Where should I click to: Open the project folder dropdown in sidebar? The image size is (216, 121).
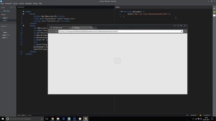4,26
